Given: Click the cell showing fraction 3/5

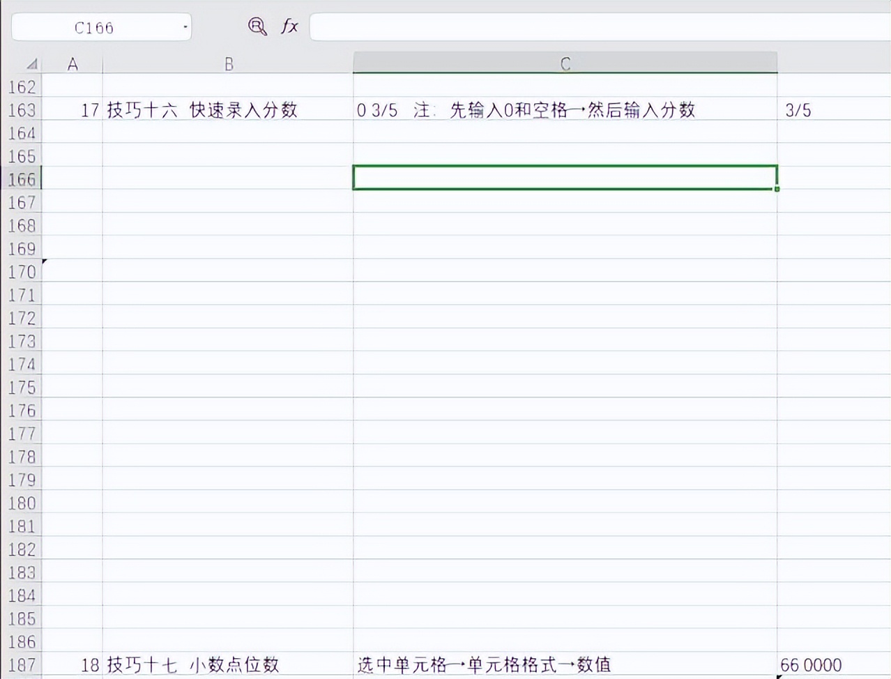Looking at the screenshot, I should 823,109.
